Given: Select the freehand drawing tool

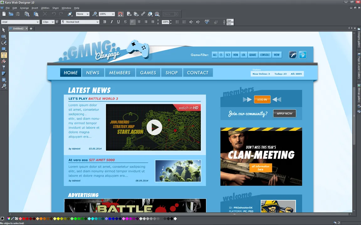Looking at the screenshot, I should coord(4,42).
